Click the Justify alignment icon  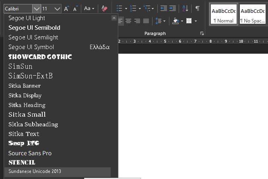(x=146, y=21)
